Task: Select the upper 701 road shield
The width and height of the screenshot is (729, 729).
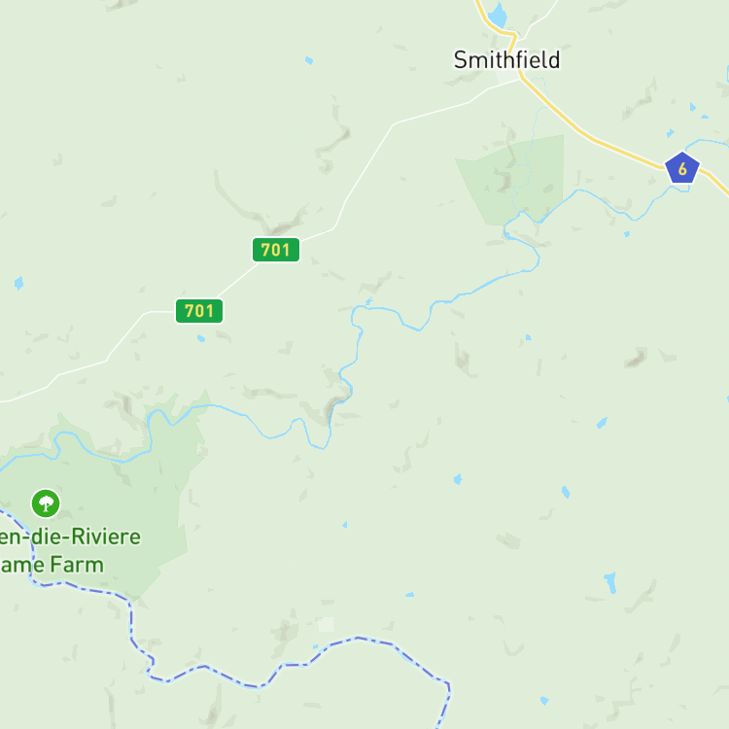Action: click(x=276, y=250)
